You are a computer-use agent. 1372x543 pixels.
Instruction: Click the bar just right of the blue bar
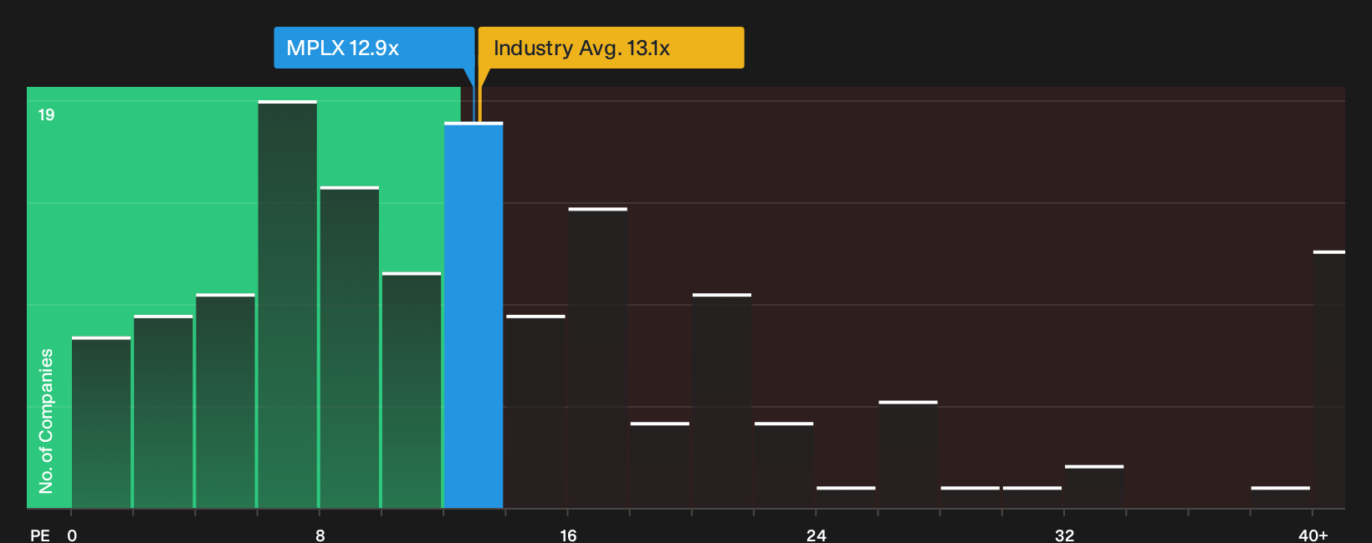pos(535,412)
